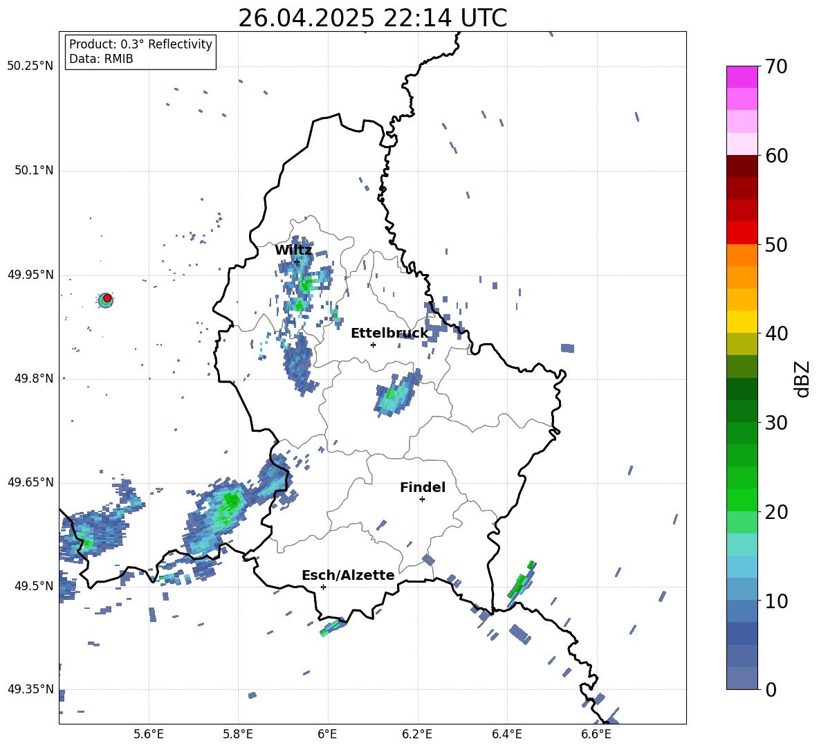Click the colorbar 60 tick label
The width and height of the screenshot is (819, 748).
tap(776, 156)
